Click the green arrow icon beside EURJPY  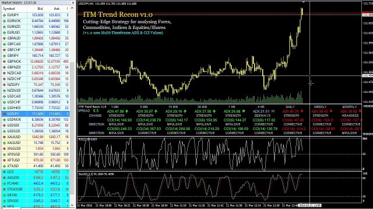click(4, 15)
